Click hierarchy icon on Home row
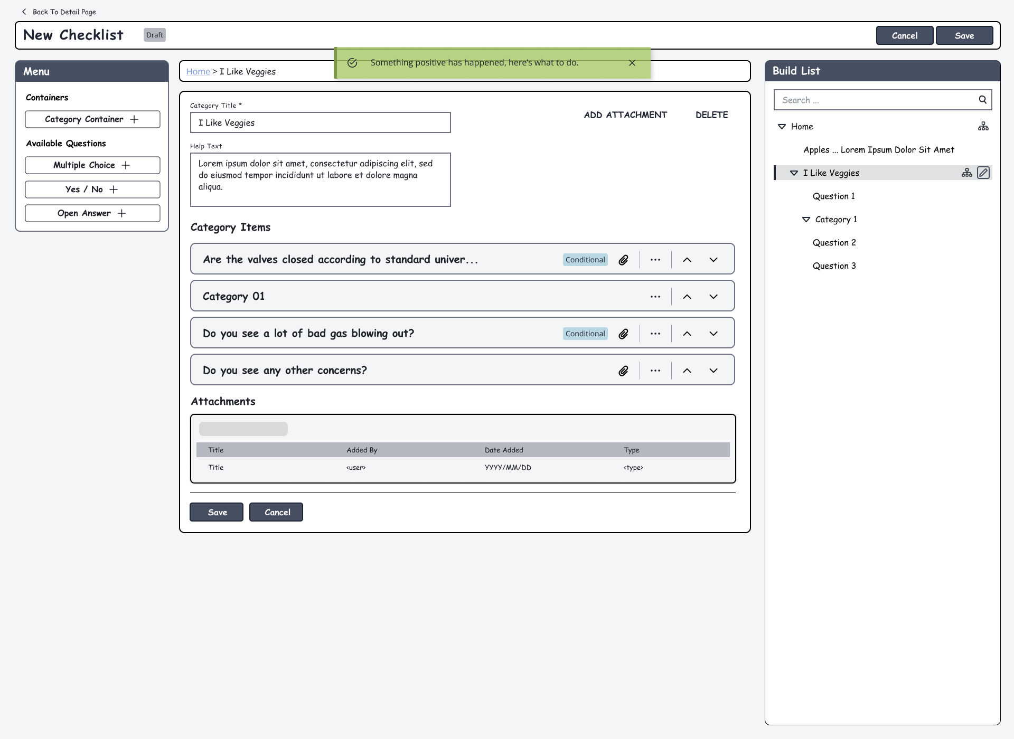The image size is (1014, 739). coord(983,126)
